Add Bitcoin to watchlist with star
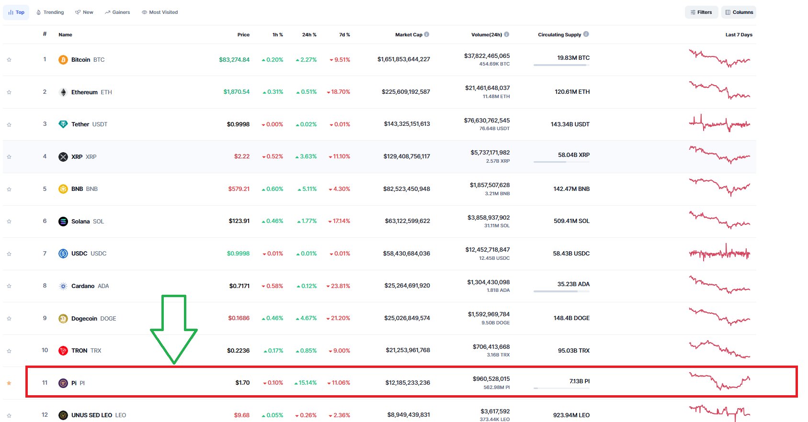The height and width of the screenshot is (422, 808). tap(9, 60)
